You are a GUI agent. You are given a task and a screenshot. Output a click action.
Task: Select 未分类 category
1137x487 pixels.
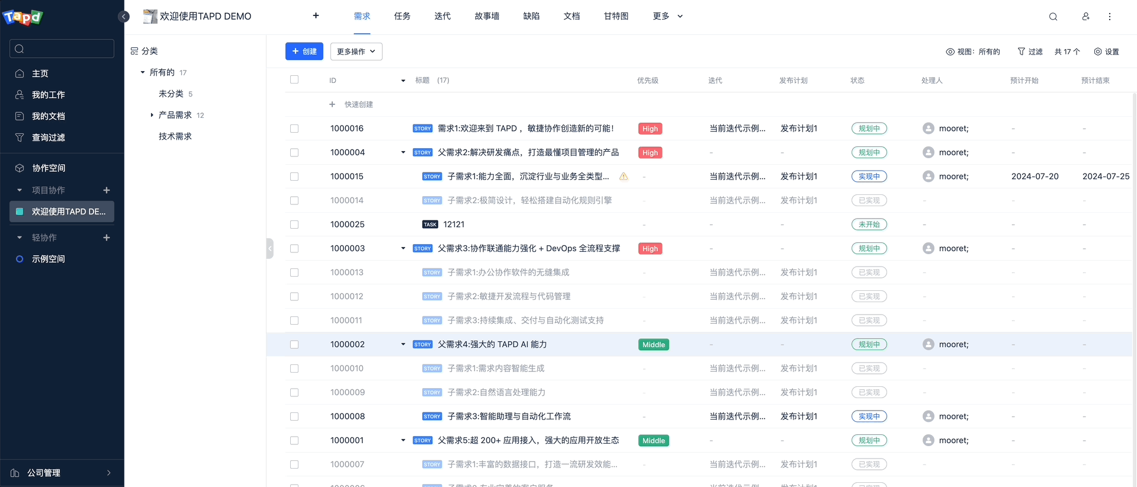point(171,94)
